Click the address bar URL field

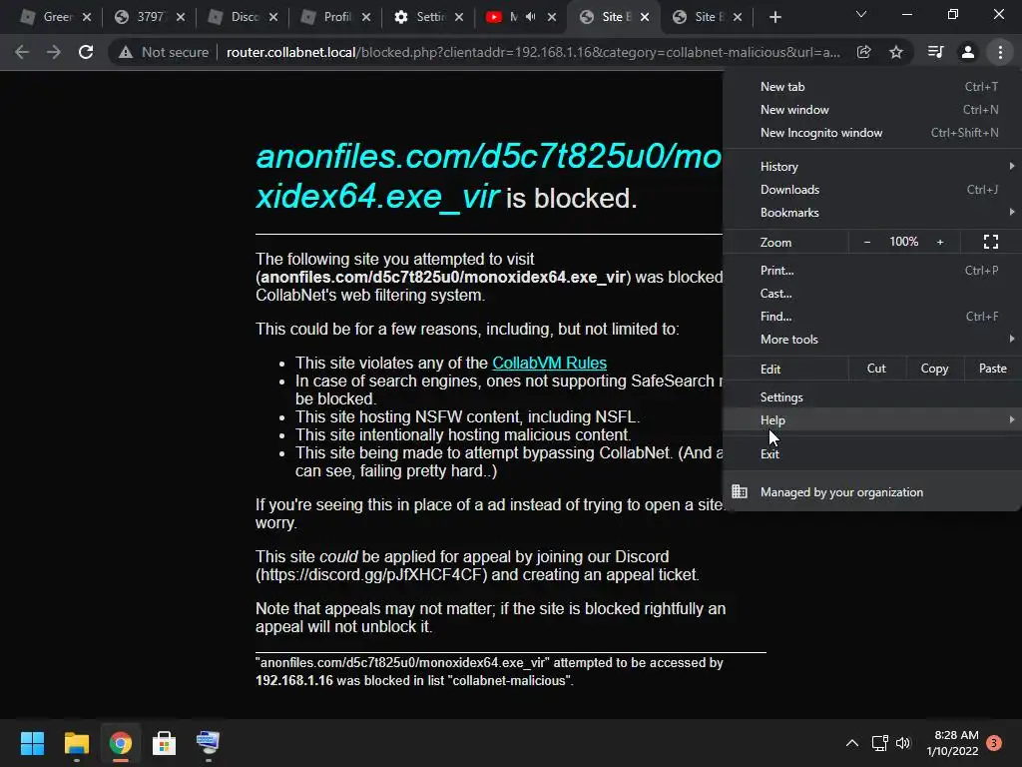tap(533, 52)
